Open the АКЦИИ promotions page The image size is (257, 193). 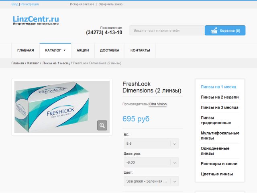pos(83,51)
